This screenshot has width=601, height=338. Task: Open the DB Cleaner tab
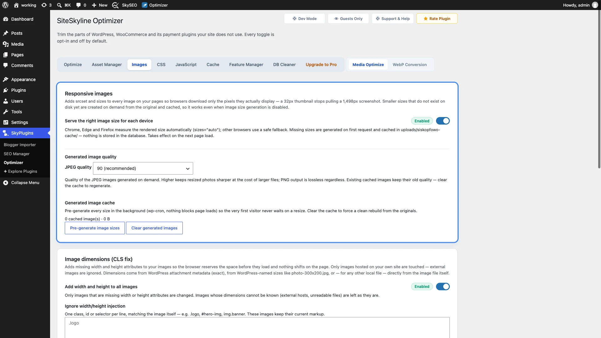coord(284,64)
